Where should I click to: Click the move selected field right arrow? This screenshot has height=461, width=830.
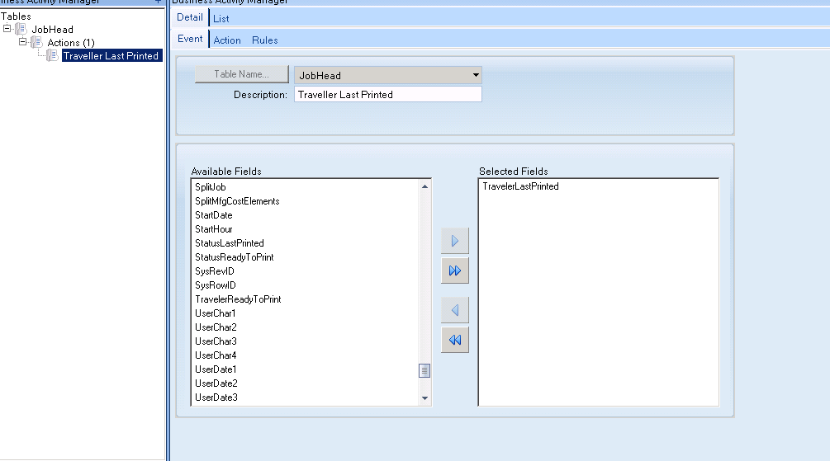tap(455, 241)
